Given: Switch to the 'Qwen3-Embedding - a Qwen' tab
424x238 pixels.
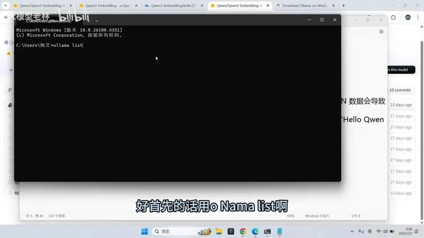Looking at the screenshot, I should coord(108,5).
